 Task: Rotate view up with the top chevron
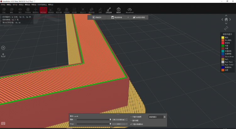coord(226,15)
